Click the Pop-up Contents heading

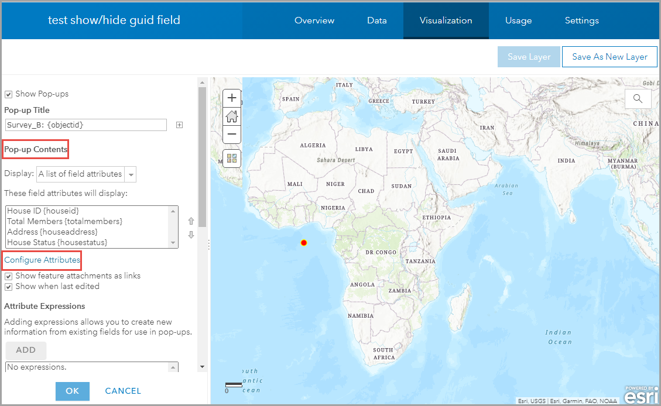pos(36,150)
